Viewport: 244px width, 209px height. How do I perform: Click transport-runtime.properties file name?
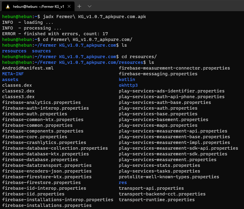[157, 200]
